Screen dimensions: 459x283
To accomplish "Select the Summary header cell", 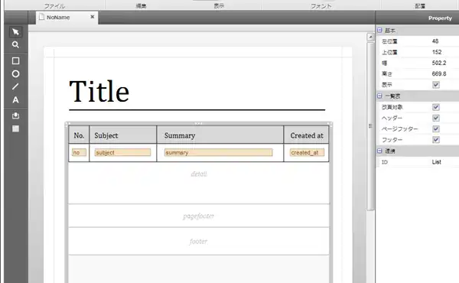I will point(220,135).
